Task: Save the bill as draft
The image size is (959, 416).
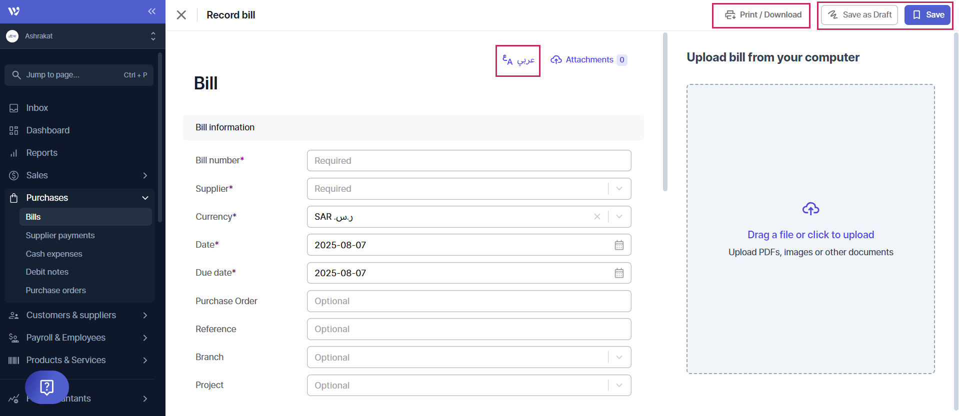Action: tap(859, 15)
